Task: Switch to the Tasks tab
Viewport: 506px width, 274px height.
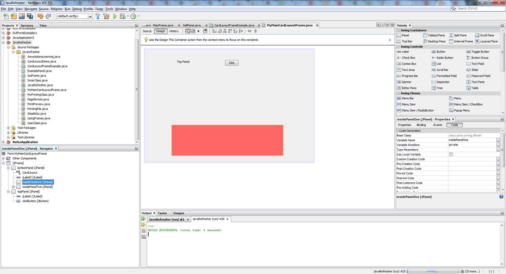Action: coord(162,213)
